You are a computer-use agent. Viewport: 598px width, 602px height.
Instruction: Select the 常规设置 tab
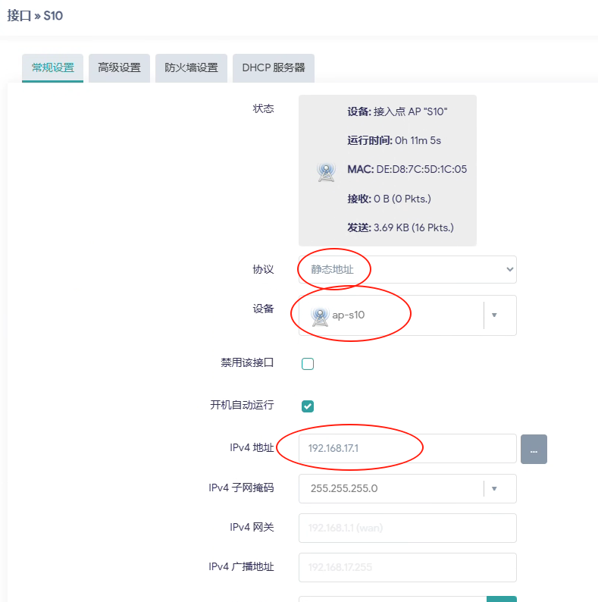pos(53,67)
